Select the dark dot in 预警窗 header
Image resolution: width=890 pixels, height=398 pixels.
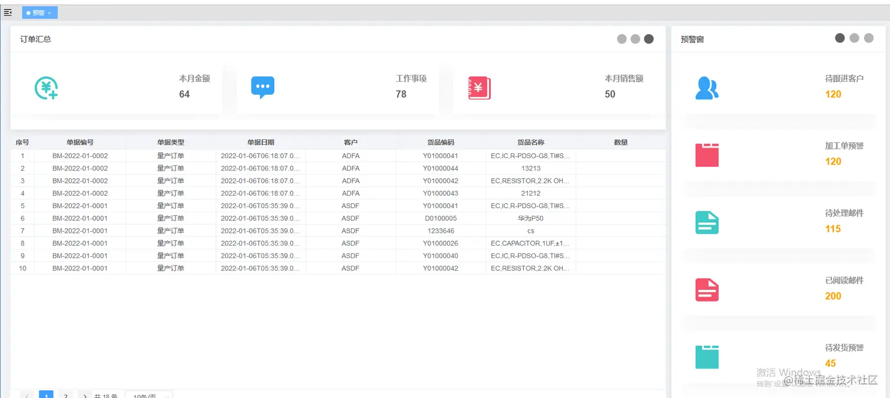click(840, 38)
